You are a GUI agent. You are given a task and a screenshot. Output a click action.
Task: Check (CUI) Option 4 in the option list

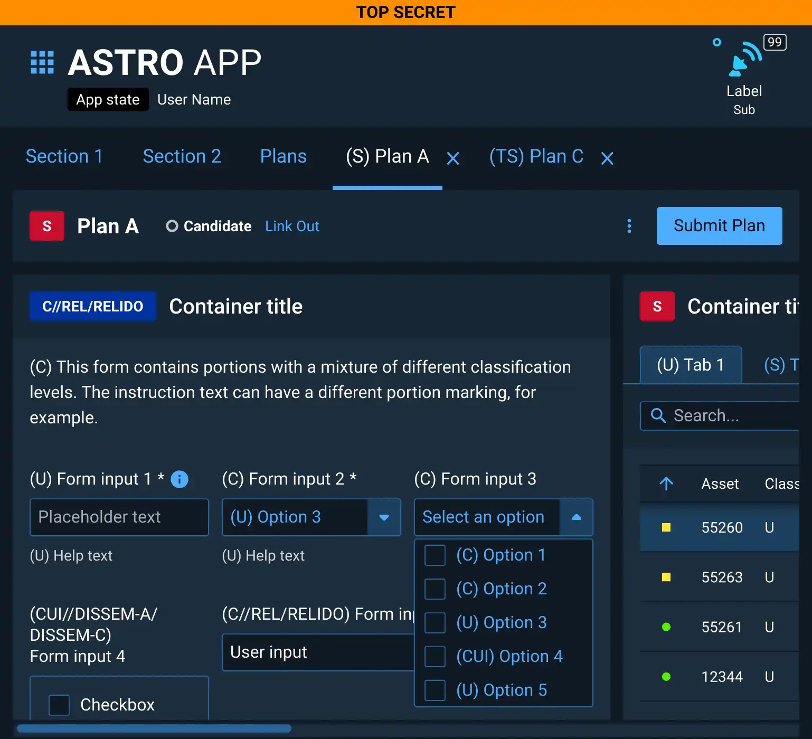[435, 657]
